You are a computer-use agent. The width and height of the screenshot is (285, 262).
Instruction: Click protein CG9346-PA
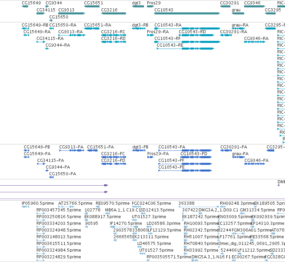255,164
